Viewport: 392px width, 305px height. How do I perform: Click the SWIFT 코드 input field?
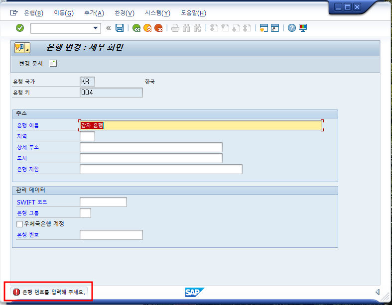pos(103,202)
